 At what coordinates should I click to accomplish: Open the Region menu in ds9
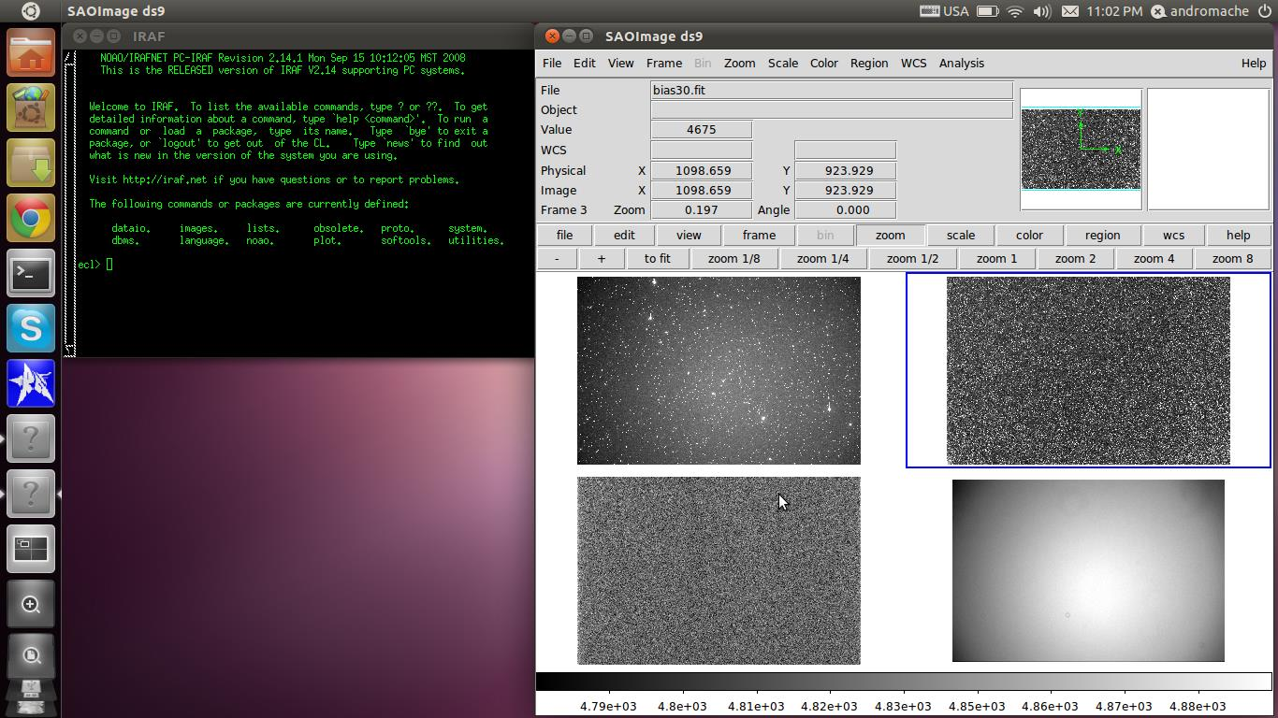(868, 63)
